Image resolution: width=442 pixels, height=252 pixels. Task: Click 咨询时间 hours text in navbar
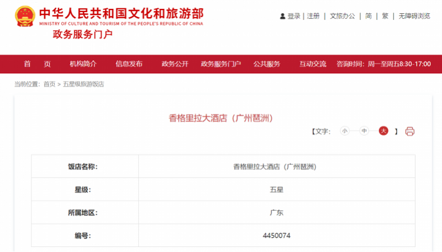383,64
